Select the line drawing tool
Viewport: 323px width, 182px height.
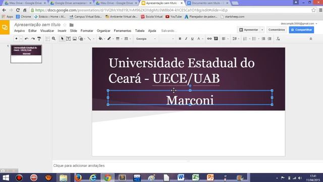pos(89,38)
